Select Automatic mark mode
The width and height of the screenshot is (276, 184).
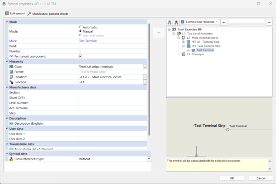point(80,27)
